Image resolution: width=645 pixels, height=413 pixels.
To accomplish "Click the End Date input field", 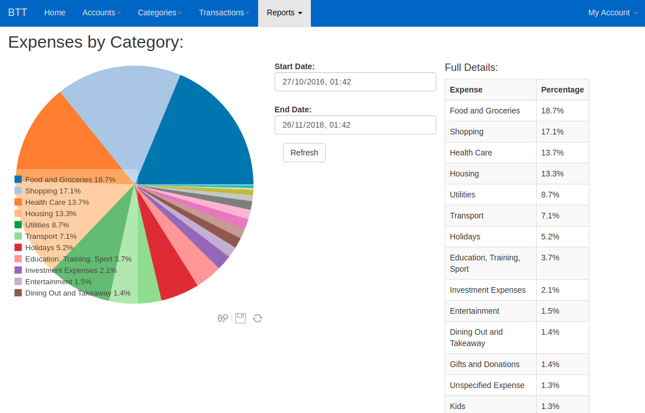I will (x=355, y=125).
